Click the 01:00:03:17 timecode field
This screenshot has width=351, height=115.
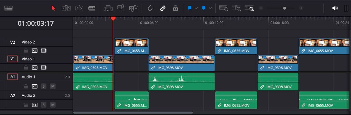(36, 23)
